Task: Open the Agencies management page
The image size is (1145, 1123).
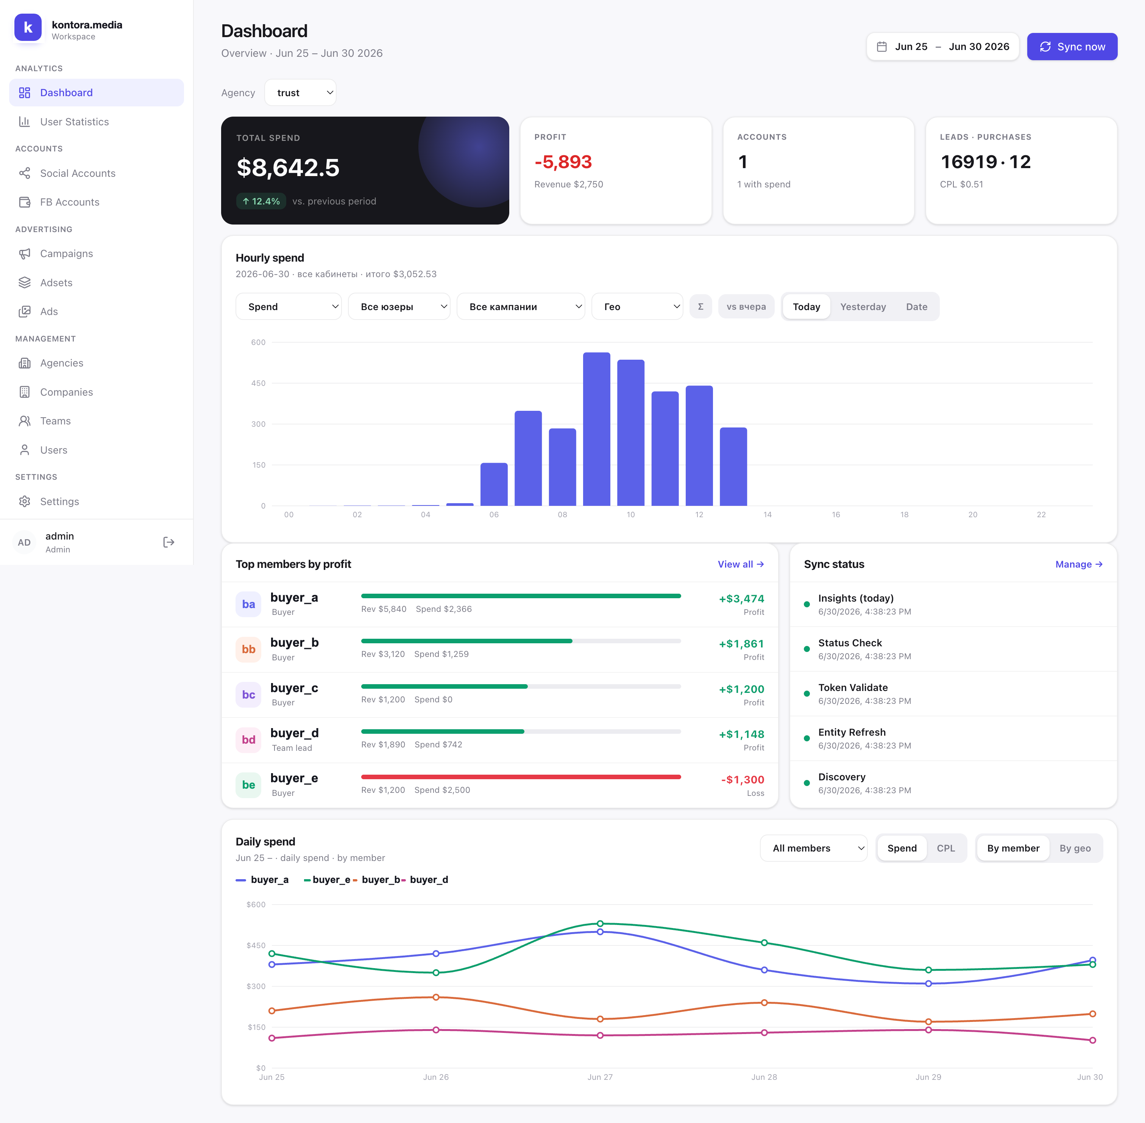Action: click(97, 363)
